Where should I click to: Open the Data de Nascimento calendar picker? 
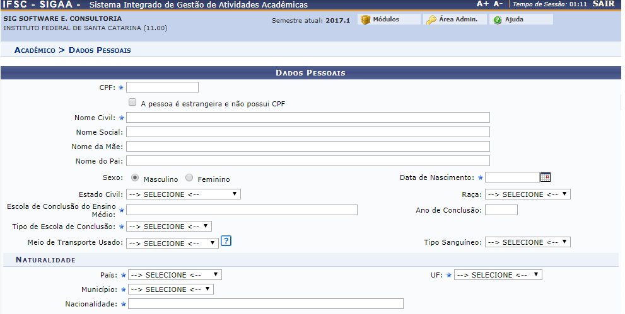click(x=546, y=177)
